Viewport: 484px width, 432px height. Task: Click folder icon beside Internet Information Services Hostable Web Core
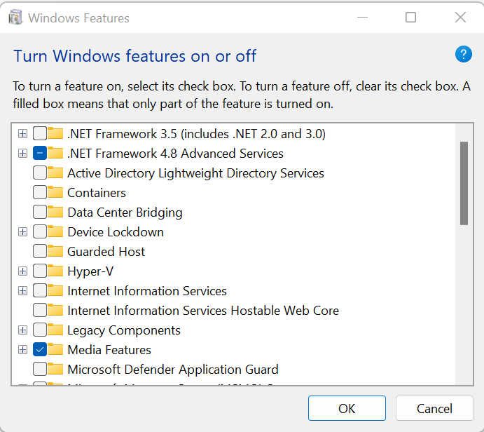[x=55, y=310]
